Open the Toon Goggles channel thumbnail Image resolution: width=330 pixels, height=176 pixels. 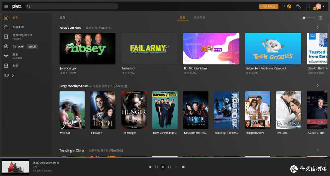click(x=273, y=48)
